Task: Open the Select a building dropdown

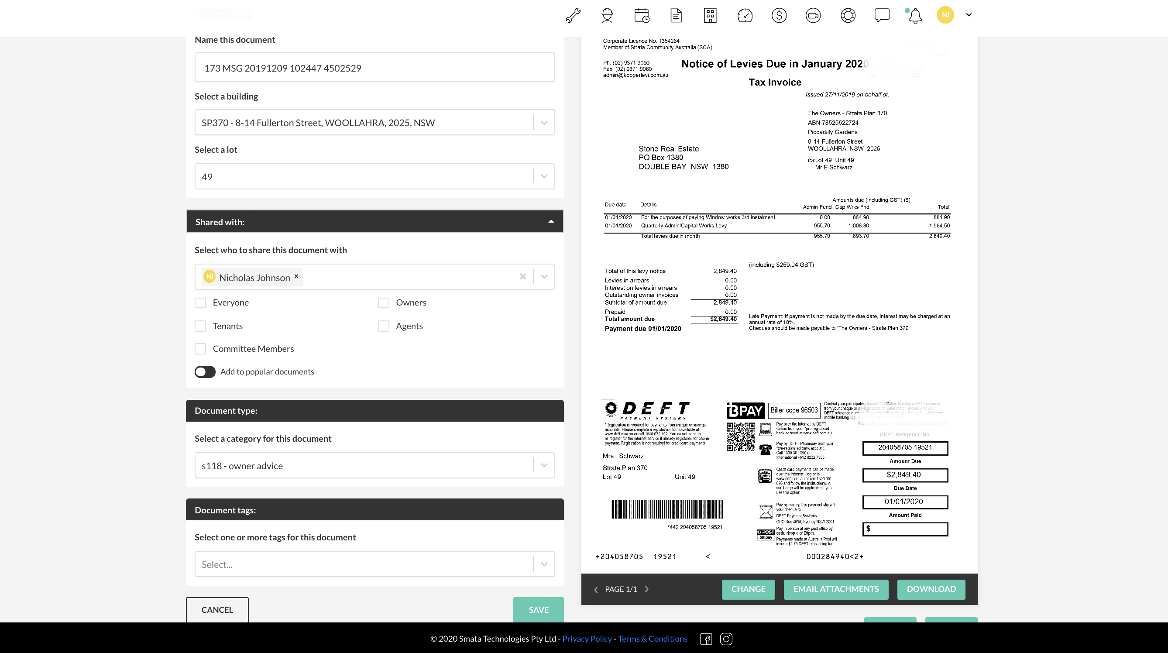Action: click(374, 122)
